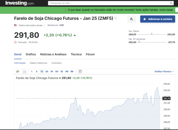The image size is (178, 130).
Task: Click the 52-week low value 285,60
Action: point(132,42)
